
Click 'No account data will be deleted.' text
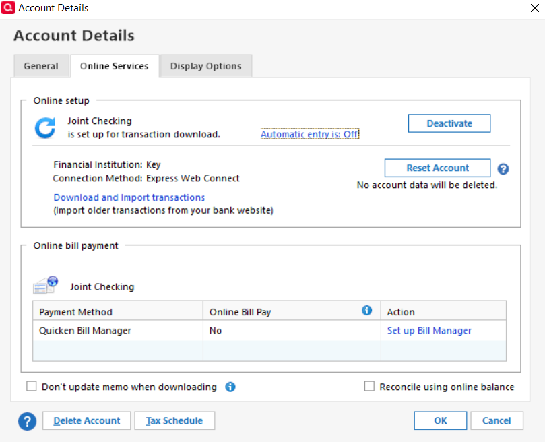pyautogui.click(x=427, y=185)
